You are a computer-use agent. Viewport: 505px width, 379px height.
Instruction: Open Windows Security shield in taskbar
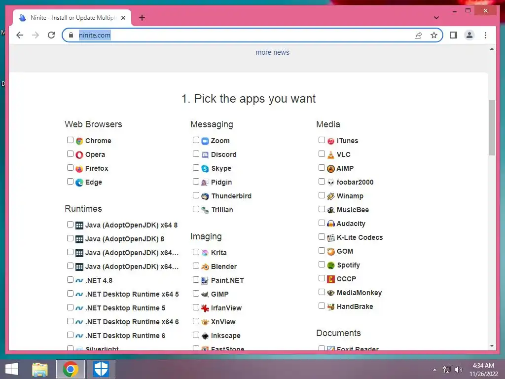pos(101,369)
